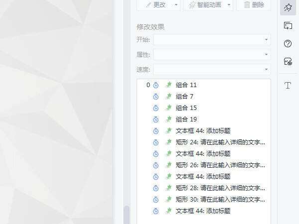Open the slide transition panel icon
The width and height of the screenshot is (299, 224).
(x=288, y=25)
